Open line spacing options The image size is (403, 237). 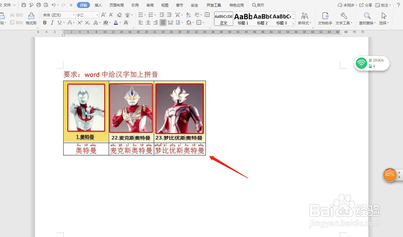(x=178, y=23)
